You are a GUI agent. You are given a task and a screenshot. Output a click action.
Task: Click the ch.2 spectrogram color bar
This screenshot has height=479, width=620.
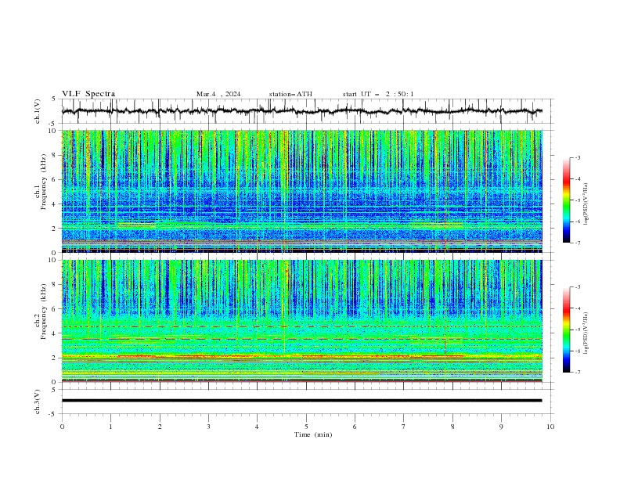coord(566,330)
